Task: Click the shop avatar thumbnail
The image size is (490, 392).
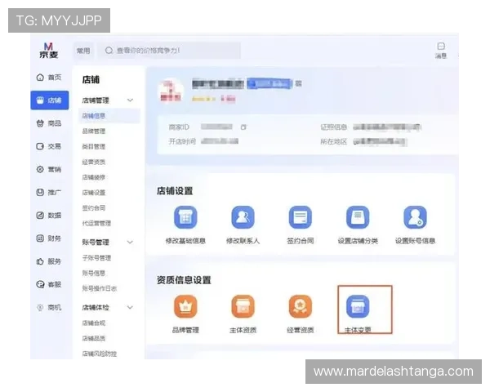Action: [x=171, y=91]
